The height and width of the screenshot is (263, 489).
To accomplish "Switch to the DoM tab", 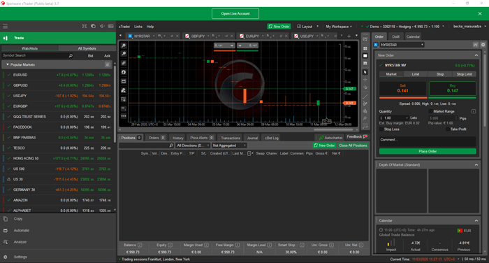I will [396, 36].
